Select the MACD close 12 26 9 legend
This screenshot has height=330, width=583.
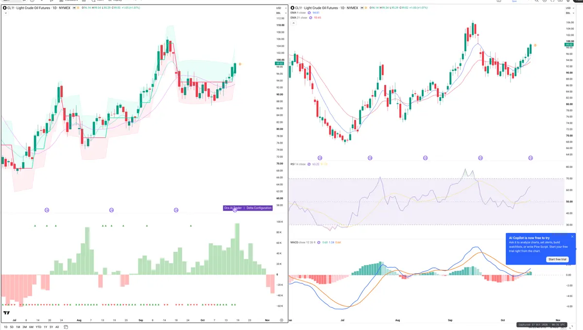click(304, 242)
